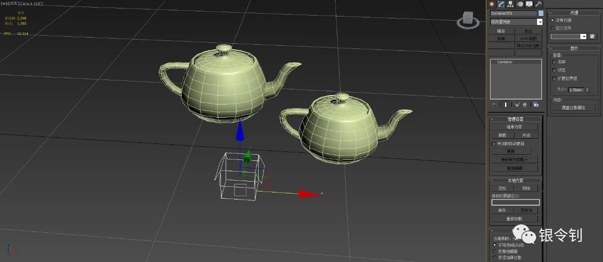Click the proxy file browse icon button
The height and width of the screenshot is (262, 603).
click(592, 36)
